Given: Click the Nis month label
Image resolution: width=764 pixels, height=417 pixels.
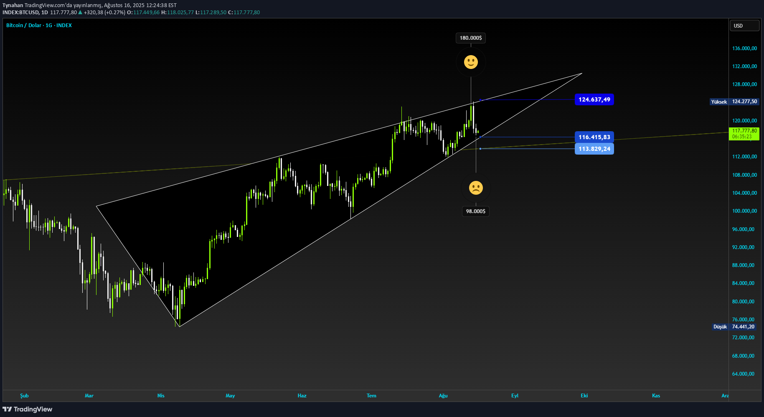Looking at the screenshot, I should (161, 396).
